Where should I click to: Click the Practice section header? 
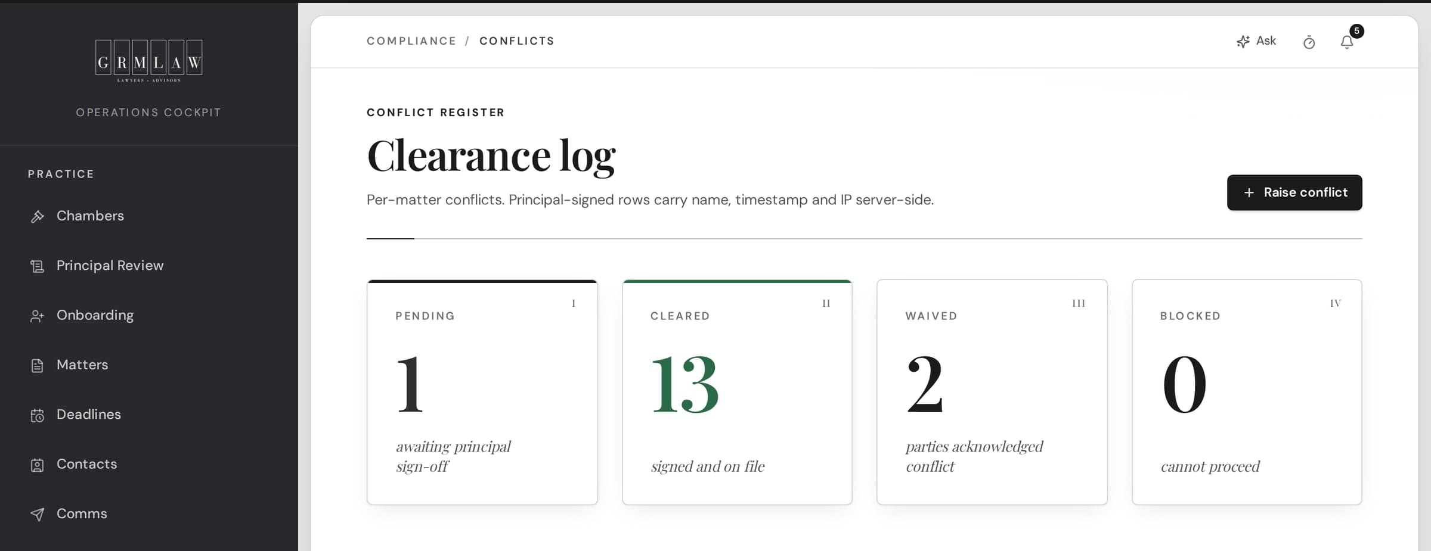tap(61, 174)
